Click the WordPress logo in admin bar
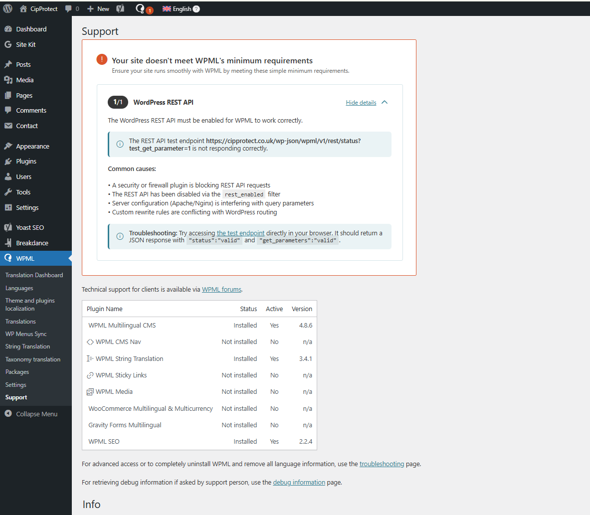 coord(8,8)
